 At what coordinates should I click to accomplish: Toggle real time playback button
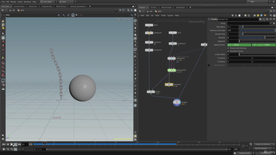click(16, 149)
